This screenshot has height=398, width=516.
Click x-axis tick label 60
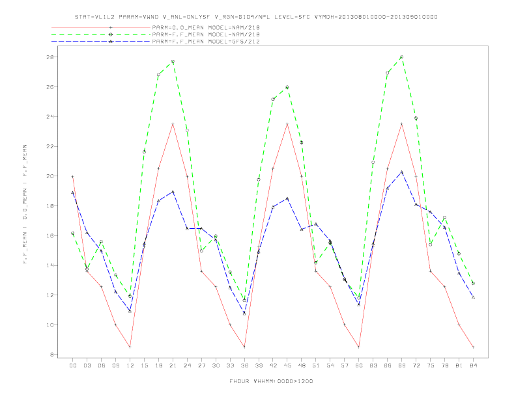click(x=359, y=365)
